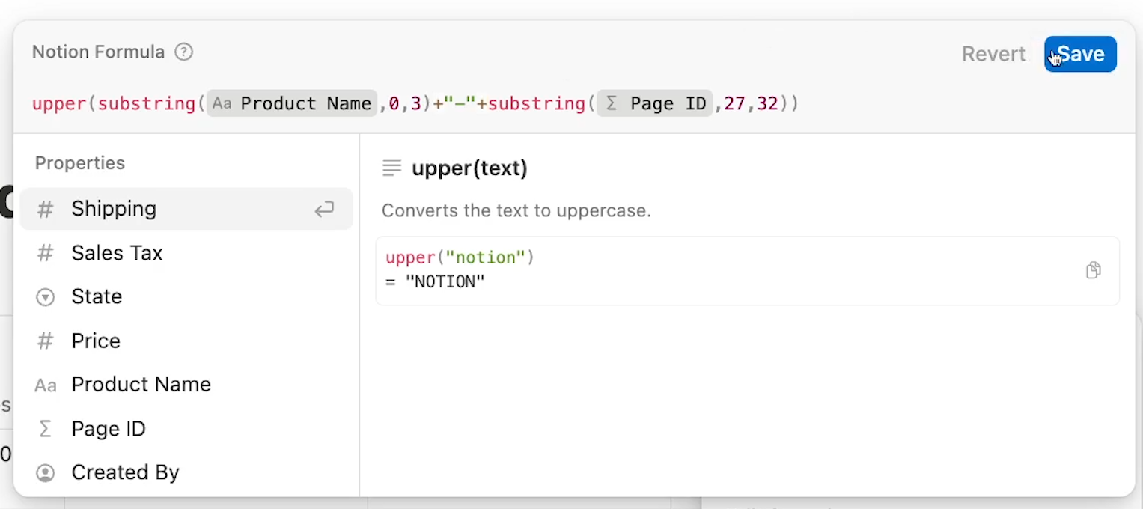Click the Notion Formula help question-mark icon
Image resolution: width=1143 pixels, height=509 pixels.
183,52
